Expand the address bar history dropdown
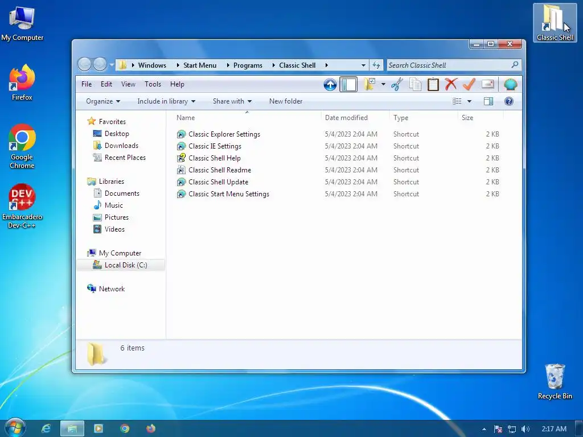Image resolution: width=583 pixels, height=437 pixels. pyautogui.click(x=363, y=65)
